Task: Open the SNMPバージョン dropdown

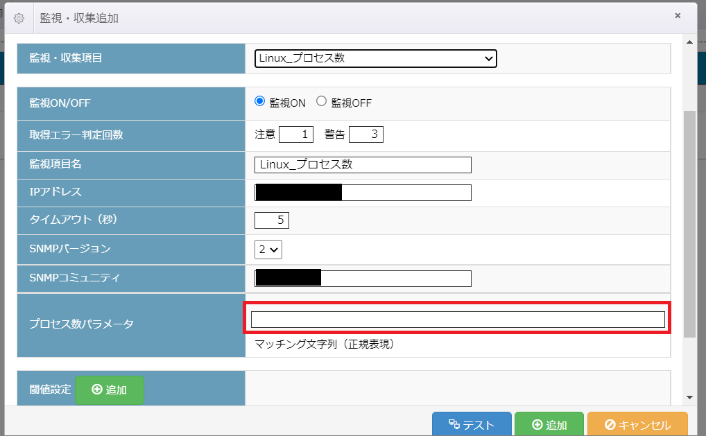Action: (268, 249)
